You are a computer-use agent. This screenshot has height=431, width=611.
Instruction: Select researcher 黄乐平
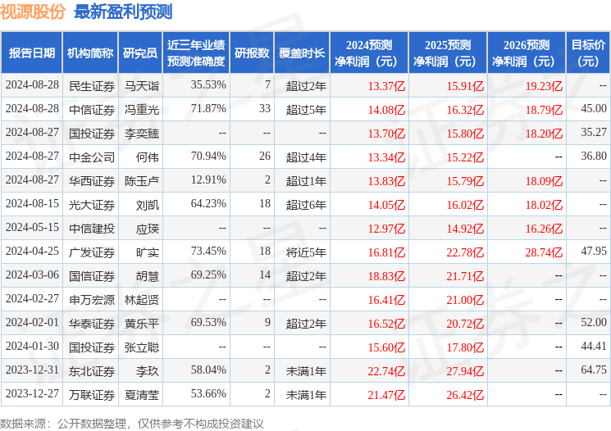pos(142,323)
